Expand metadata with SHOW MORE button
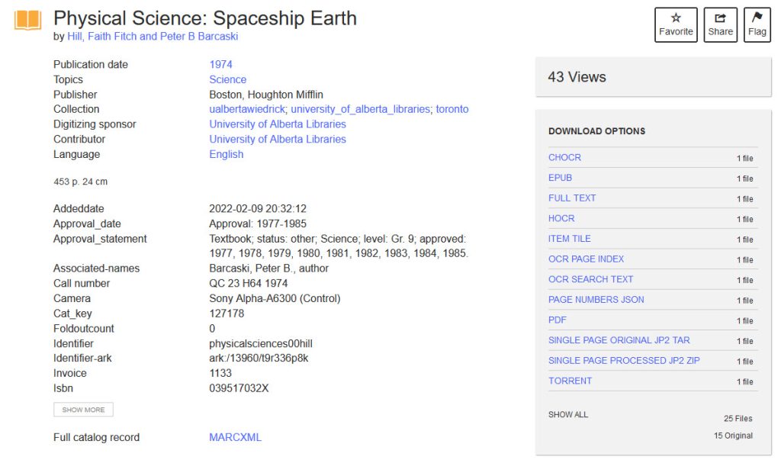Image resolution: width=781 pixels, height=460 pixels. (83, 410)
